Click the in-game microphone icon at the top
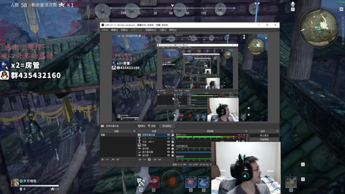The image size is (345, 194). (x=293, y=4)
